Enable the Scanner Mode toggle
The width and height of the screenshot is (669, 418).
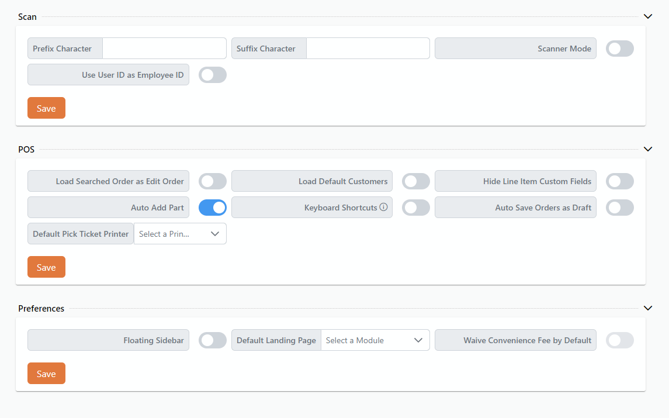619,49
